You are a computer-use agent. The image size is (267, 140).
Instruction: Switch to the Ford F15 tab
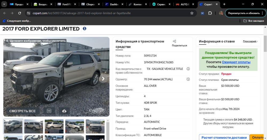(x=64, y=5)
